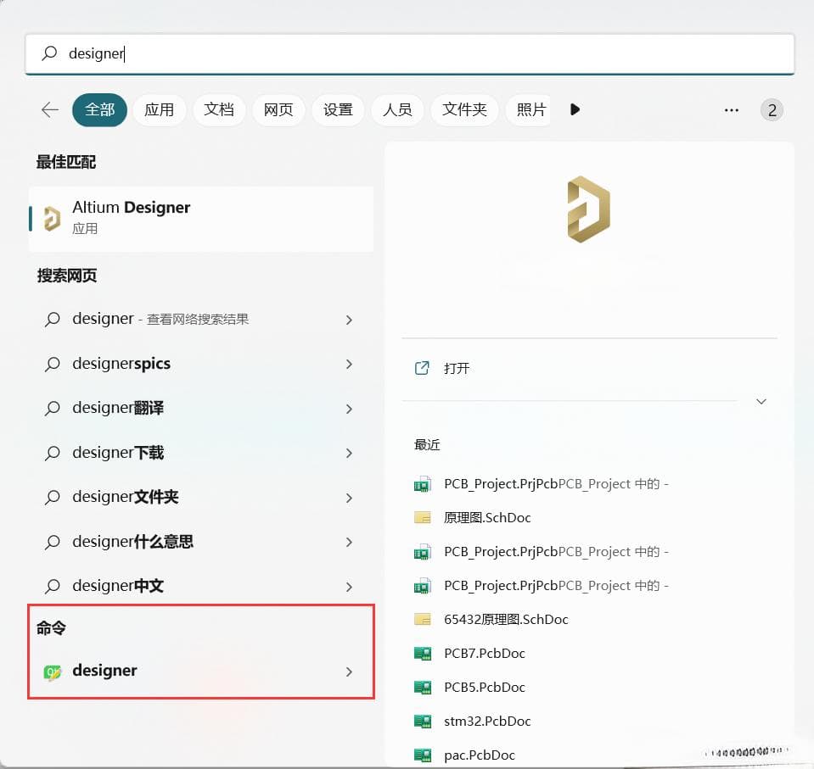Screen dimensions: 814x769
Task: Click search icon beside designer下载
Action: 53,454
